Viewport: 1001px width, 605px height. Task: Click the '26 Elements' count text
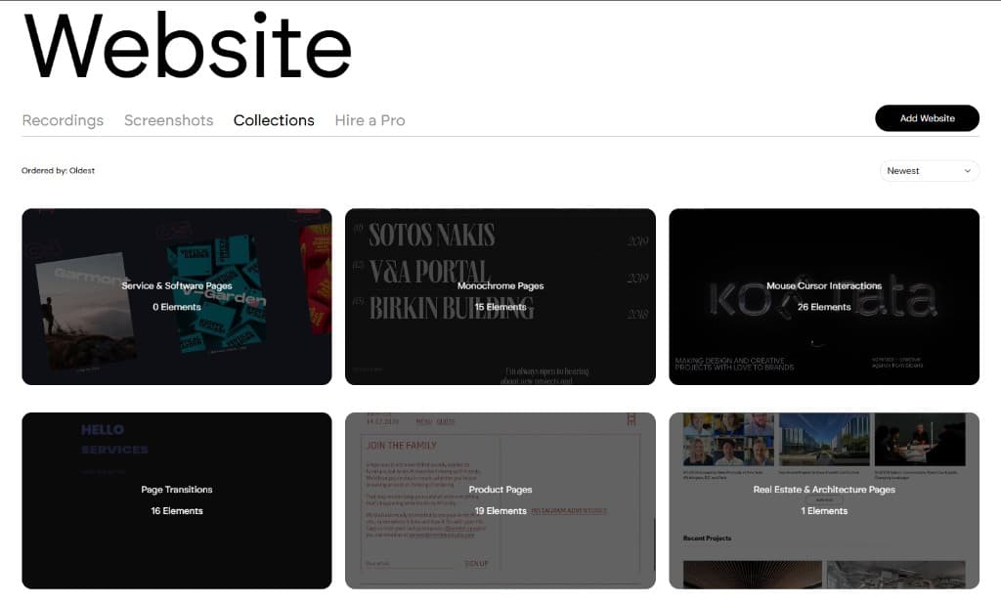click(824, 307)
